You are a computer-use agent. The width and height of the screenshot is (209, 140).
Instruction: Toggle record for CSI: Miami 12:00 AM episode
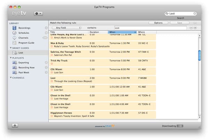(52, 90)
